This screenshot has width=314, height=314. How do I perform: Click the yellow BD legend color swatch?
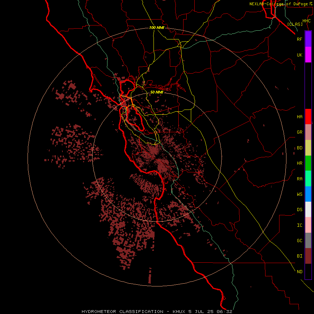point(308,148)
